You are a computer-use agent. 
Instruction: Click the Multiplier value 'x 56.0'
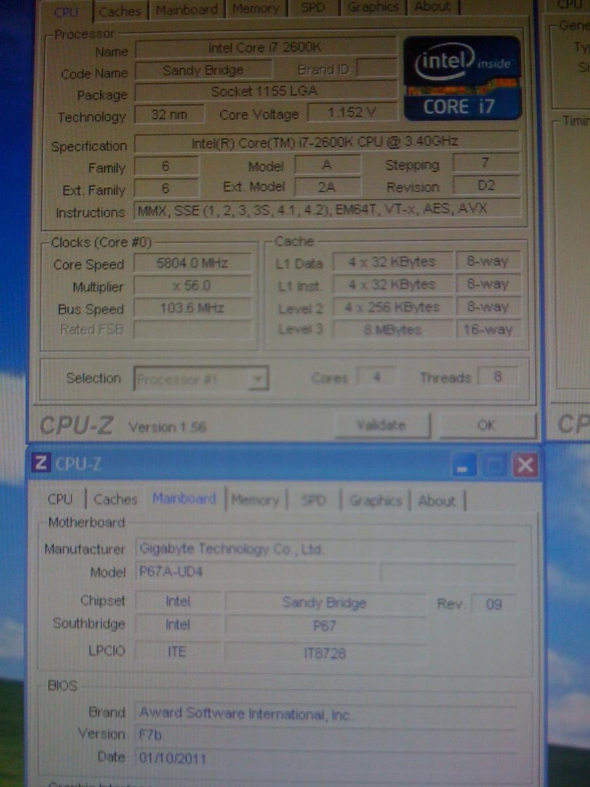pos(192,286)
